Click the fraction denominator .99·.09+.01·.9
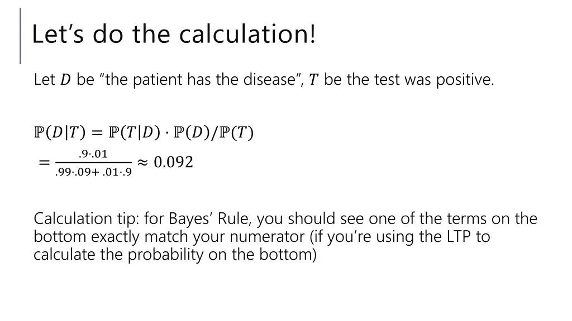The width and height of the screenshot is (572, 321). (94, 172)
